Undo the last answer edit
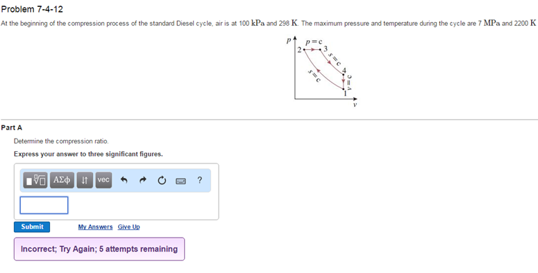The width and height of the screenshot is (538, 273). [124, 180]
